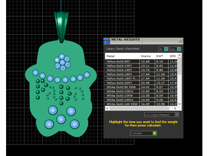
Task: Select the Yellow Gold:9KY row
Action: (x=141, y=62)
